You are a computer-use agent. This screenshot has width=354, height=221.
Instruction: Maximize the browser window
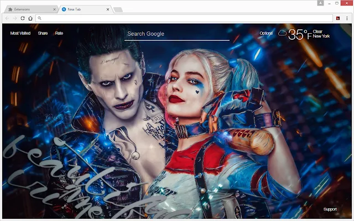(x=337, y=3)
